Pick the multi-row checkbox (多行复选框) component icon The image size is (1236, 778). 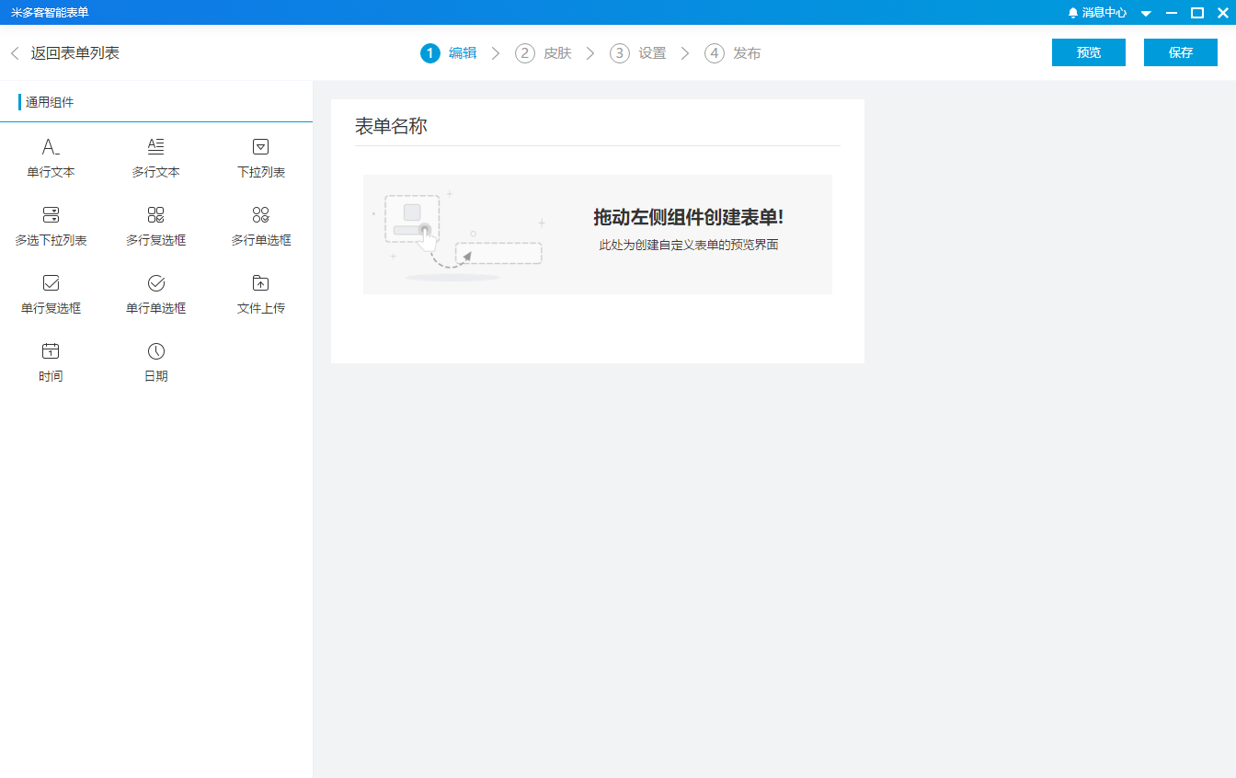click(x=155, y=215)
